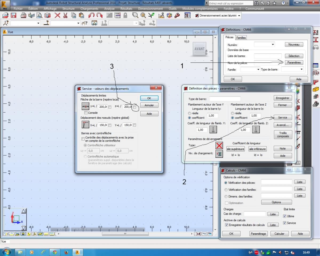Click the bar selection question-mark icon
Image resolution: width=320 pixels, height=256 pixels.
coord(46,23)
